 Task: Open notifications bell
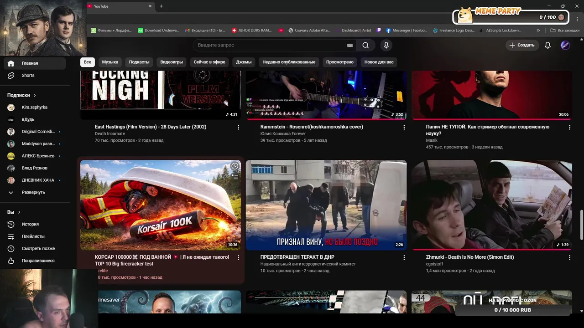pyautogui.click(x=548, y=45)
